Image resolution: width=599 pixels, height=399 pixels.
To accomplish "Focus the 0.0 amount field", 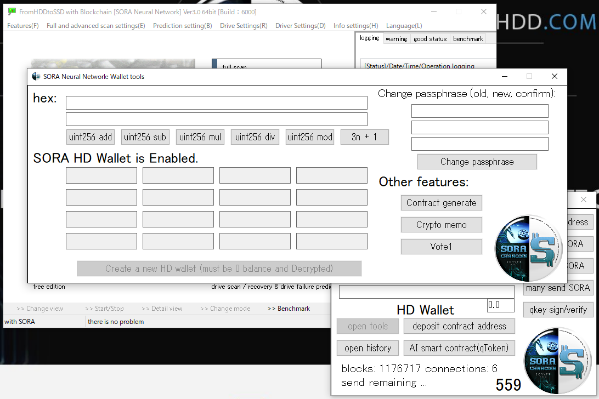I will [x=500, y=305].
